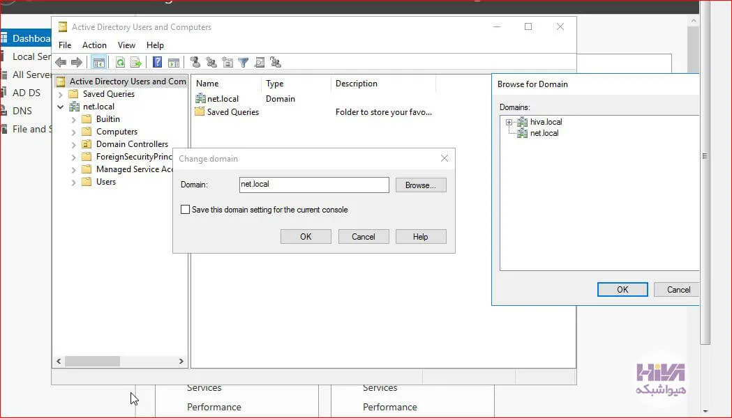
Task: Click the 'Domain' type cell for net.local
Action: point(280,99)
